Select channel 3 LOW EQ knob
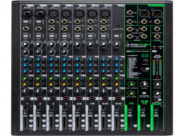The width and height of the screenshot is (182, 136). tap(51, 71)
